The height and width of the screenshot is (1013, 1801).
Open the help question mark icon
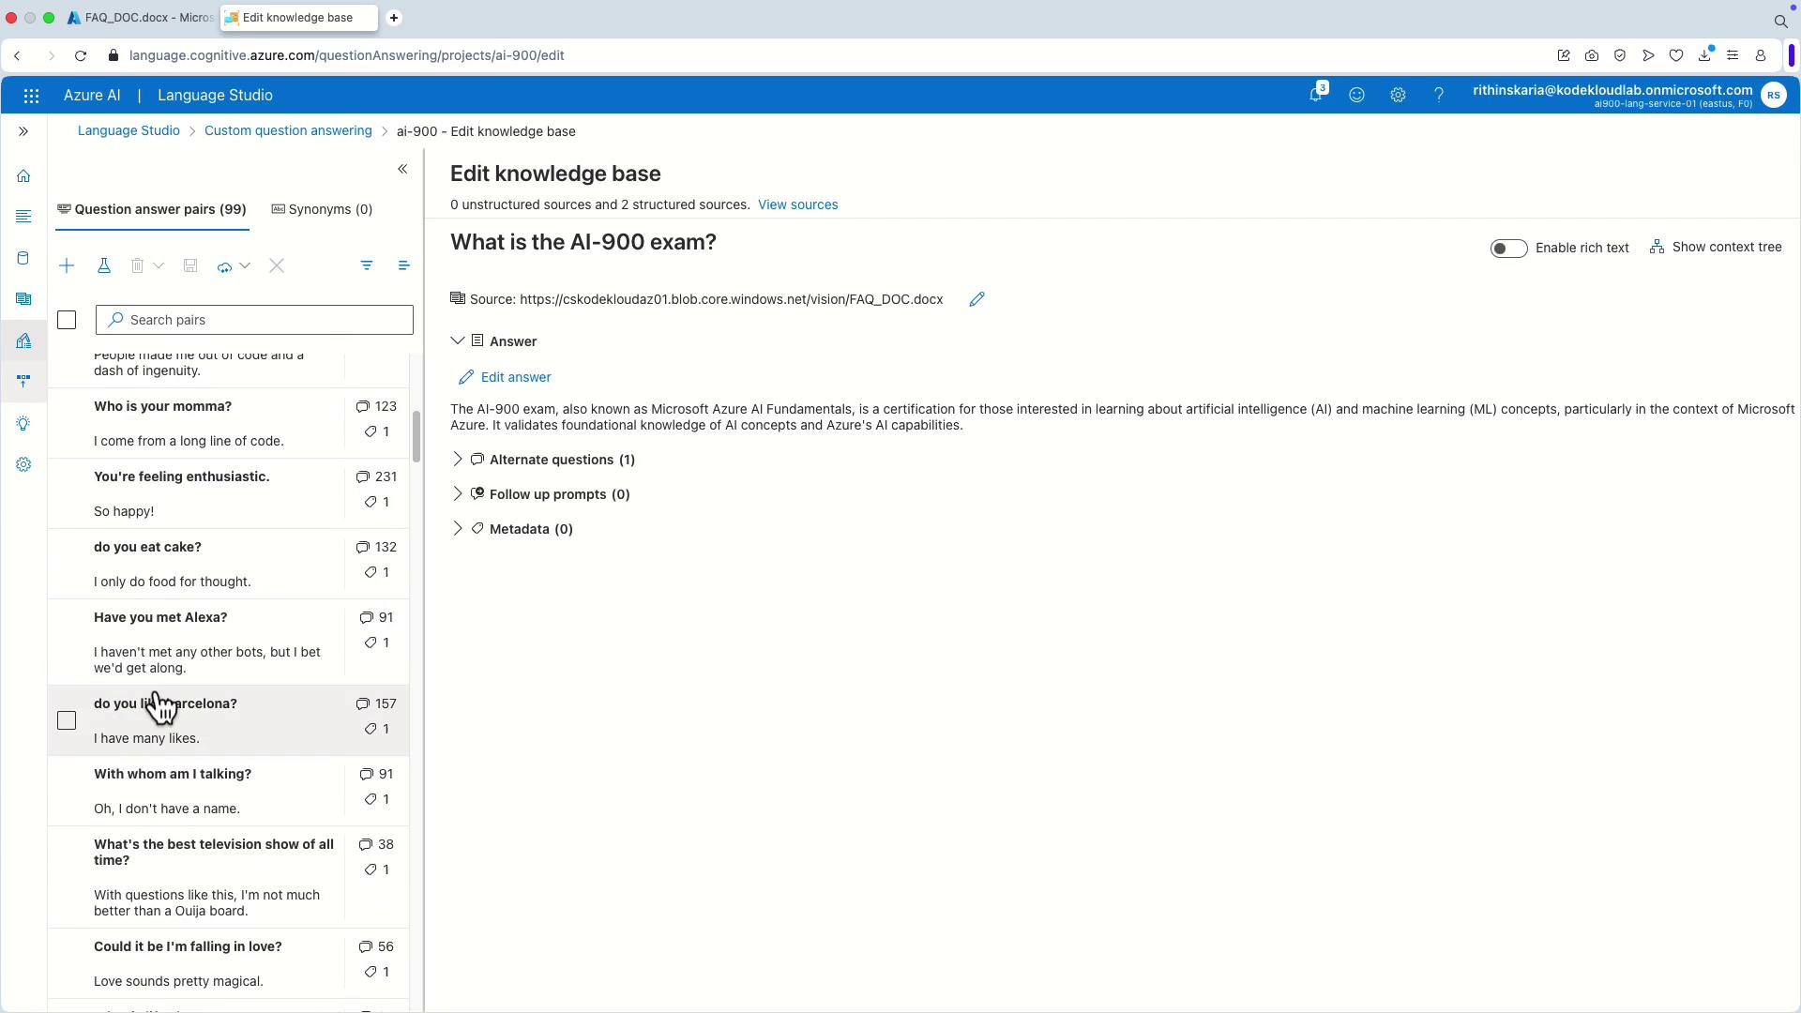tap(1438, 95)
